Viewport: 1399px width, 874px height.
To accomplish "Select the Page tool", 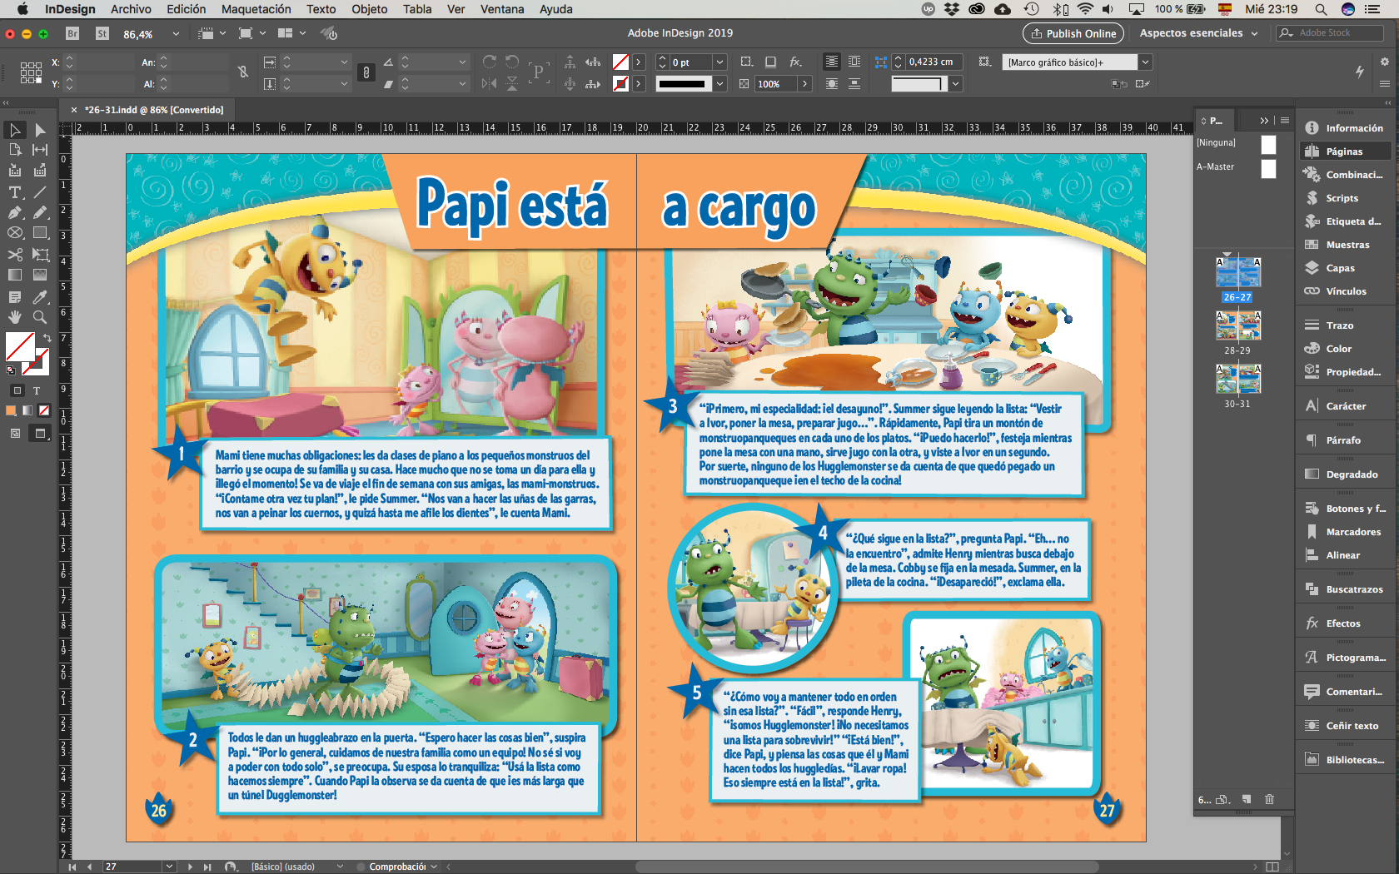I will 15,150.
